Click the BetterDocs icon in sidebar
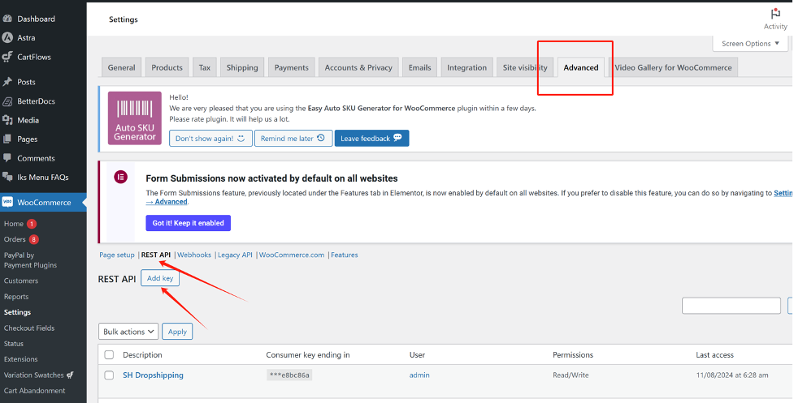 pos(7,101)
